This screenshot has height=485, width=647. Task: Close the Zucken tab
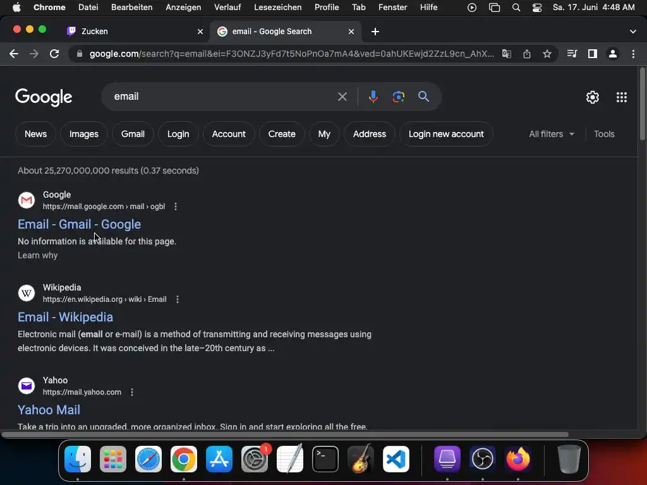pyautogui.click(x=200, y=32)
